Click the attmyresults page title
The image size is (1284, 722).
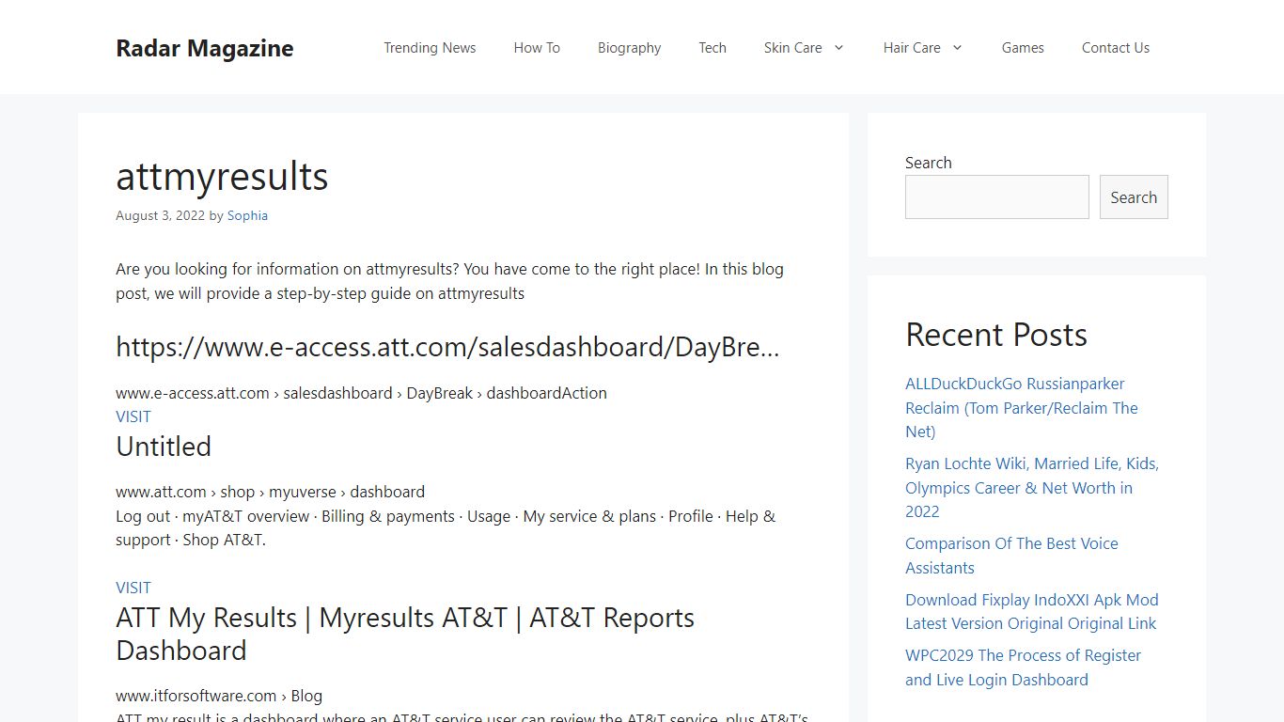coord(222,177)
